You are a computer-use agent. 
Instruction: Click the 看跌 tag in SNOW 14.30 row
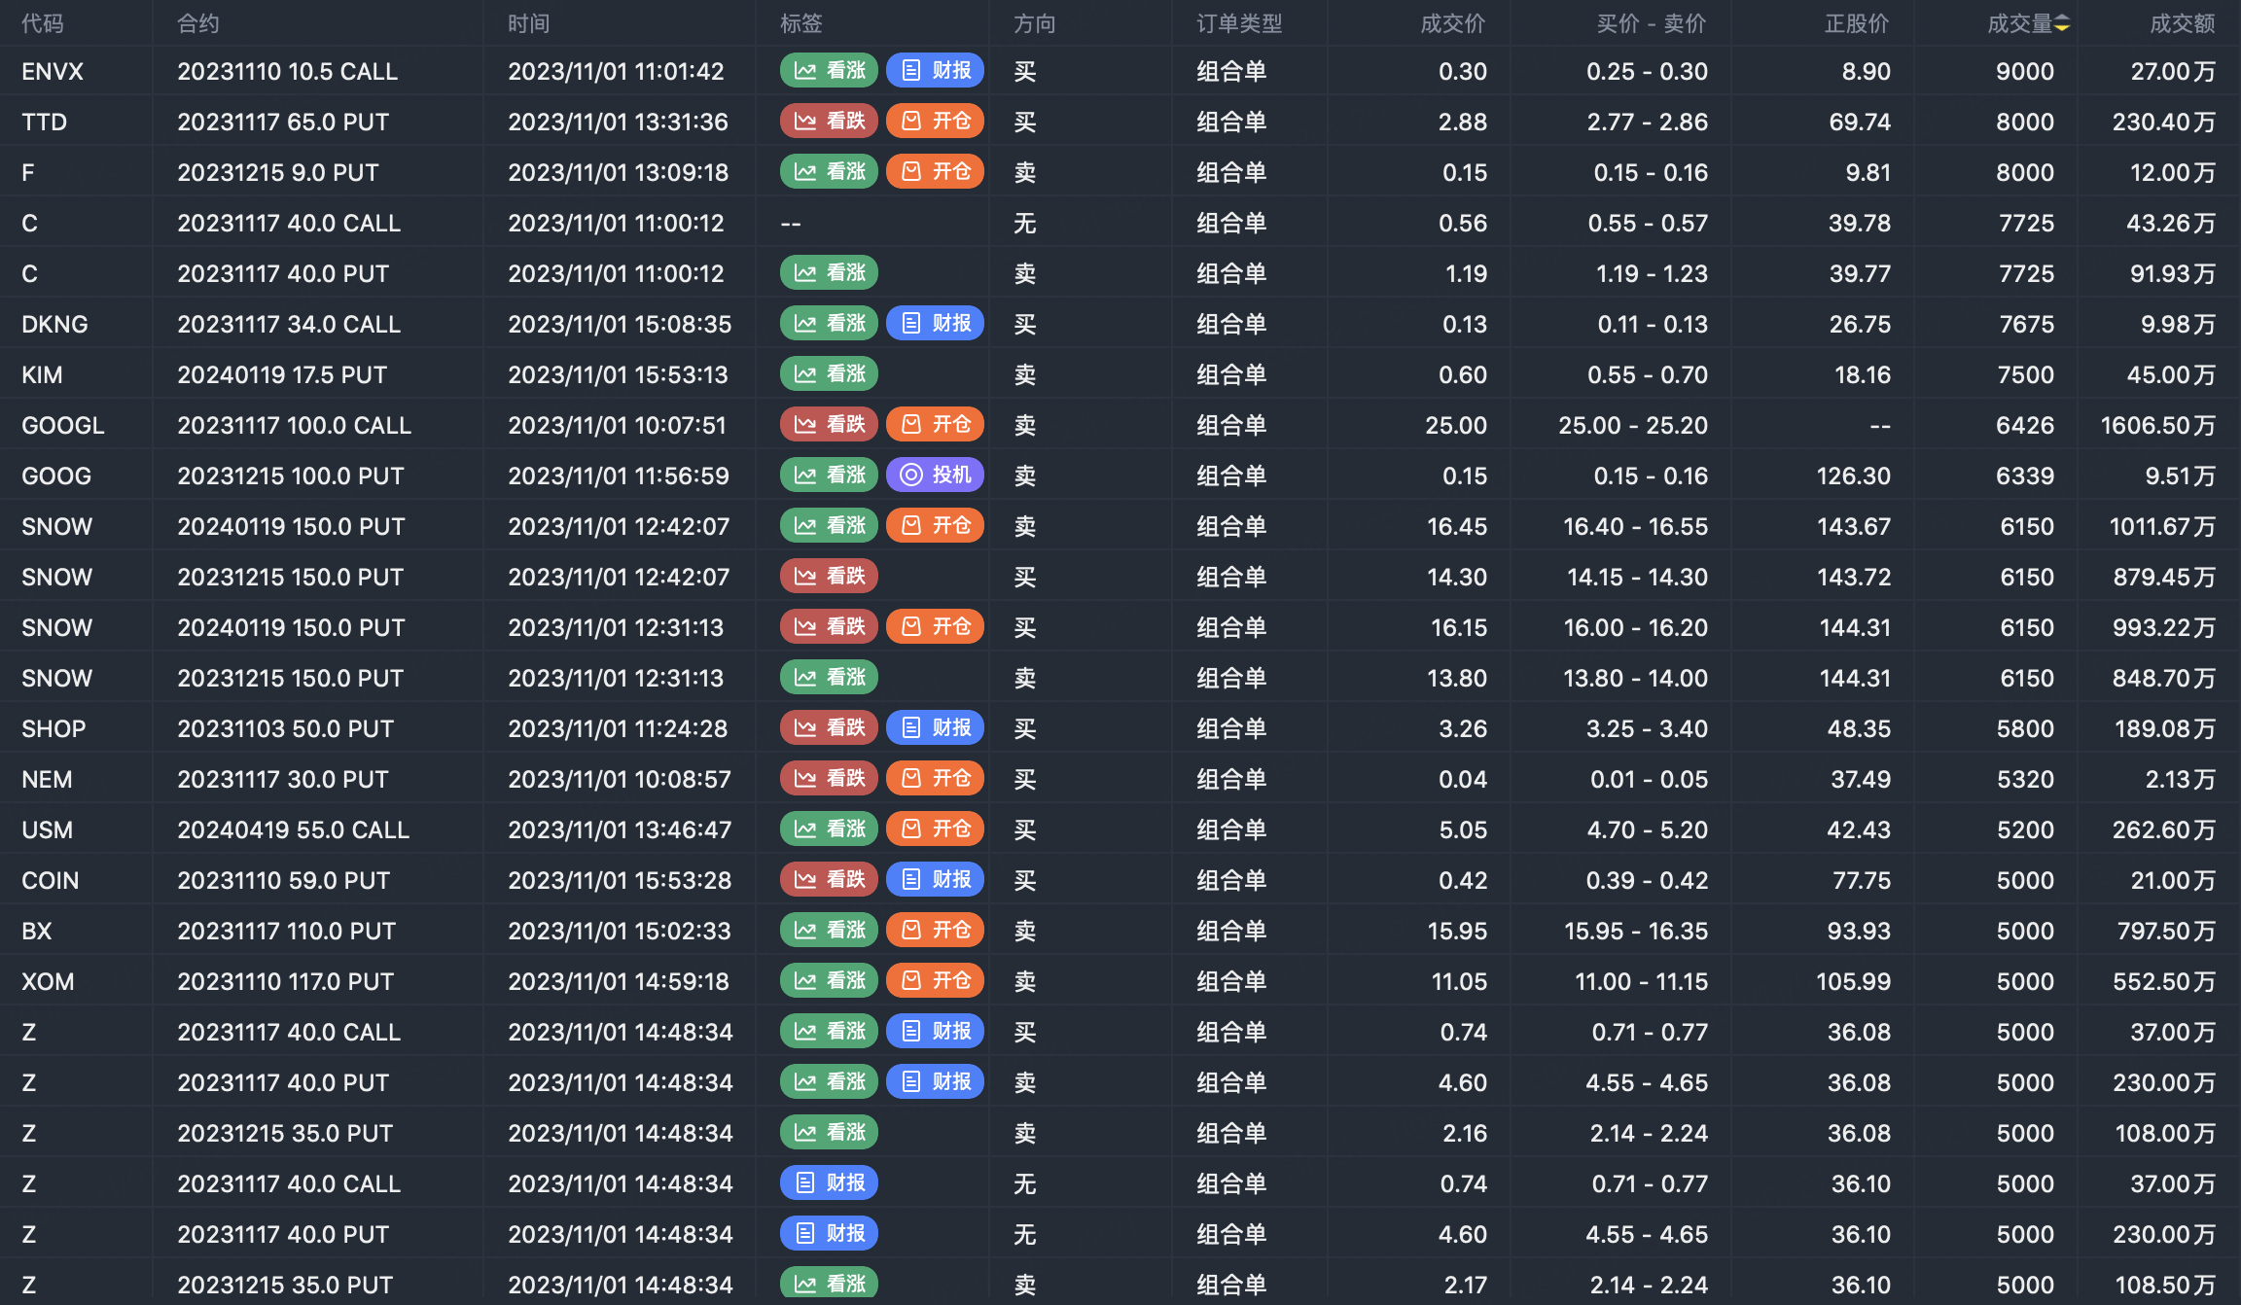[x=829, y=576]
